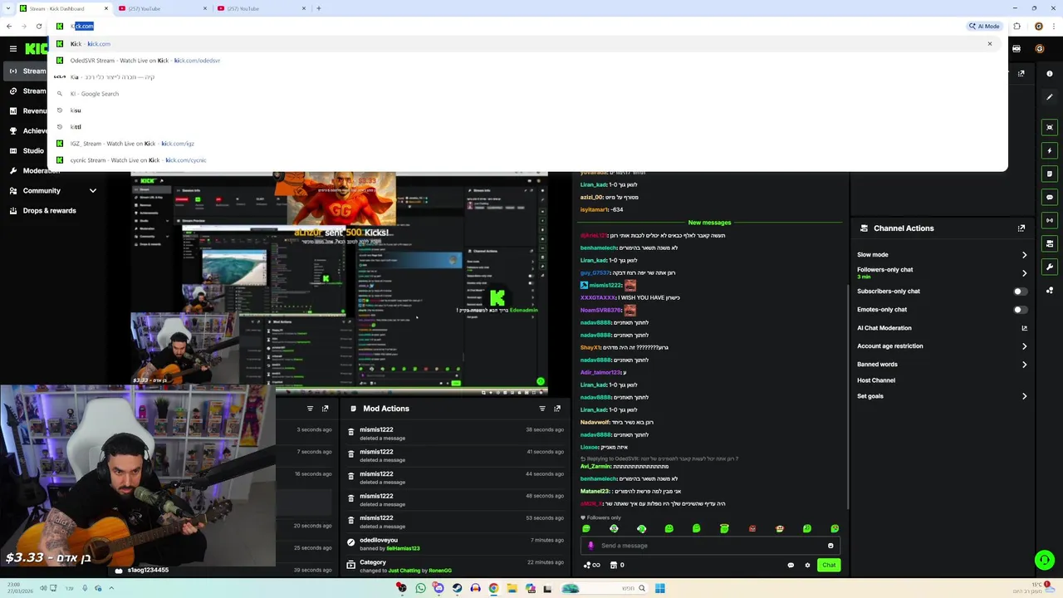
Task: Pop out the Channel Actions panel
Action: tap(1021, 228)
